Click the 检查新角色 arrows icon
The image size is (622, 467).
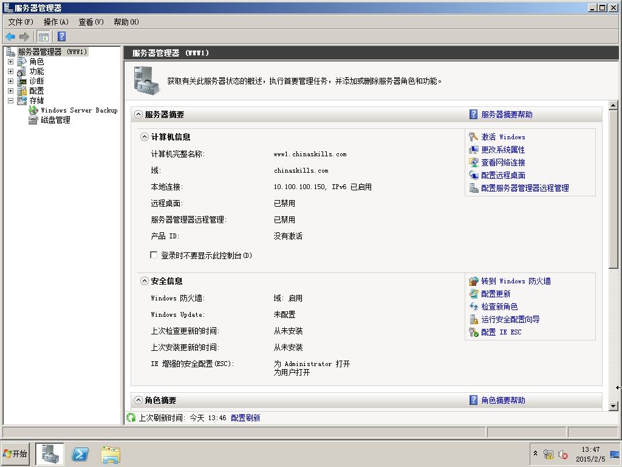click(x=473, y=306)
